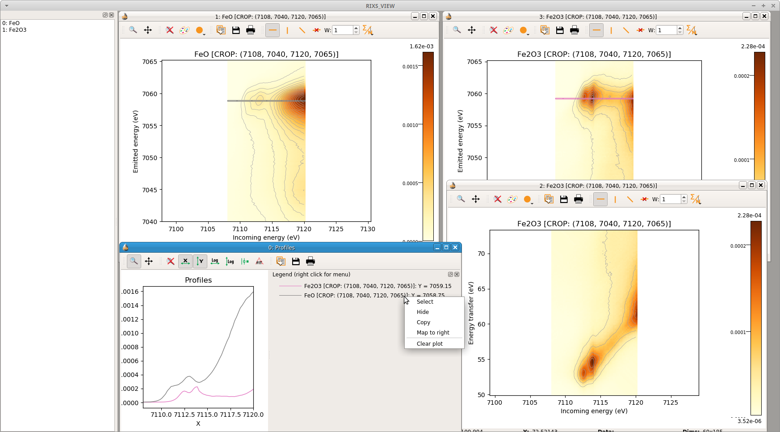Toggle X axis autoscale in Profiles toolbar
This screenshot has width=780, height=432.
tap(185, 262)
